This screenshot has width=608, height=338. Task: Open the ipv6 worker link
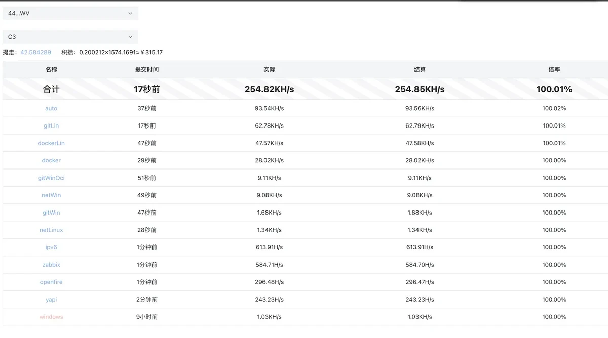click(x=51, y=247)
